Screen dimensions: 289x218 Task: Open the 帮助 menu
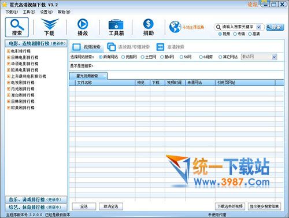pos(64,12)
